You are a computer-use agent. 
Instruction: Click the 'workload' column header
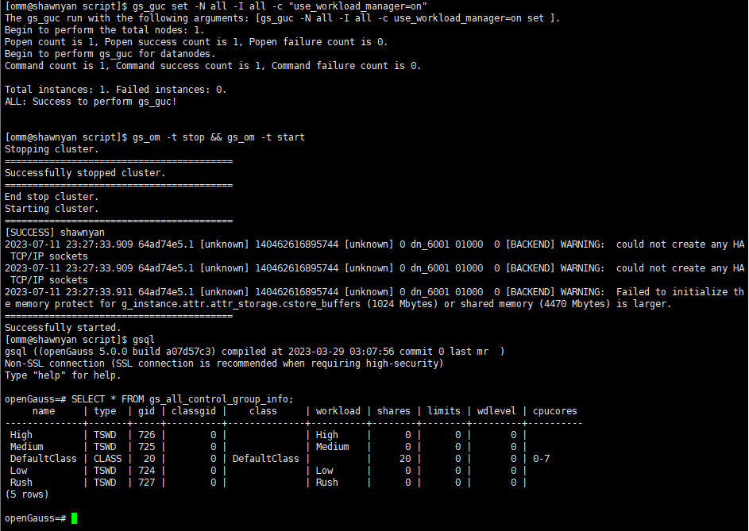338,411
